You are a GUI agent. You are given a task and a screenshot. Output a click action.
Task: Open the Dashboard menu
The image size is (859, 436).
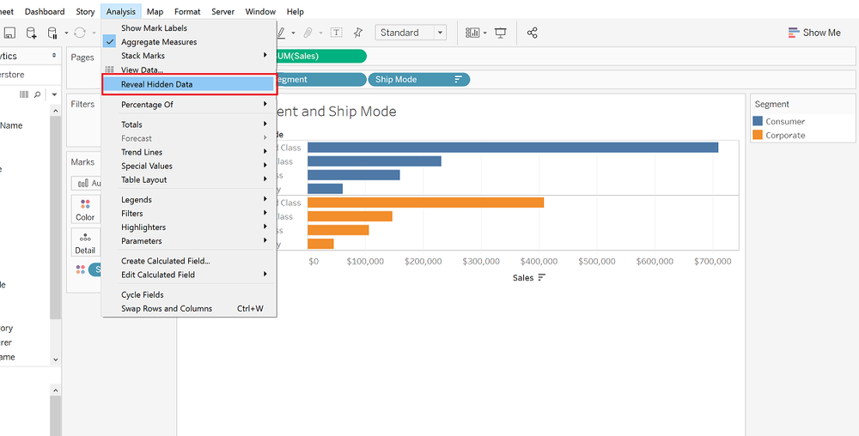pyautogui.click(x=45, y=11)
